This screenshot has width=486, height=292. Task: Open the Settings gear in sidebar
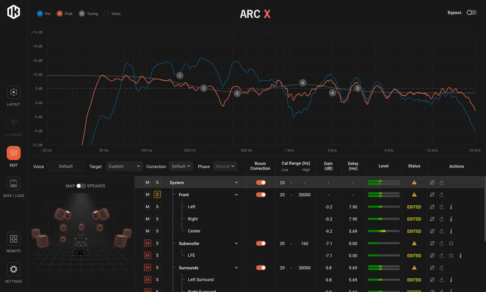13,269
